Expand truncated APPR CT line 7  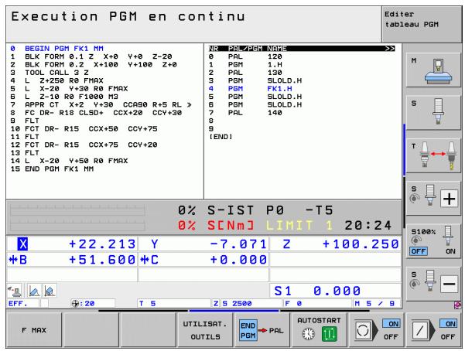click(190, 104)
